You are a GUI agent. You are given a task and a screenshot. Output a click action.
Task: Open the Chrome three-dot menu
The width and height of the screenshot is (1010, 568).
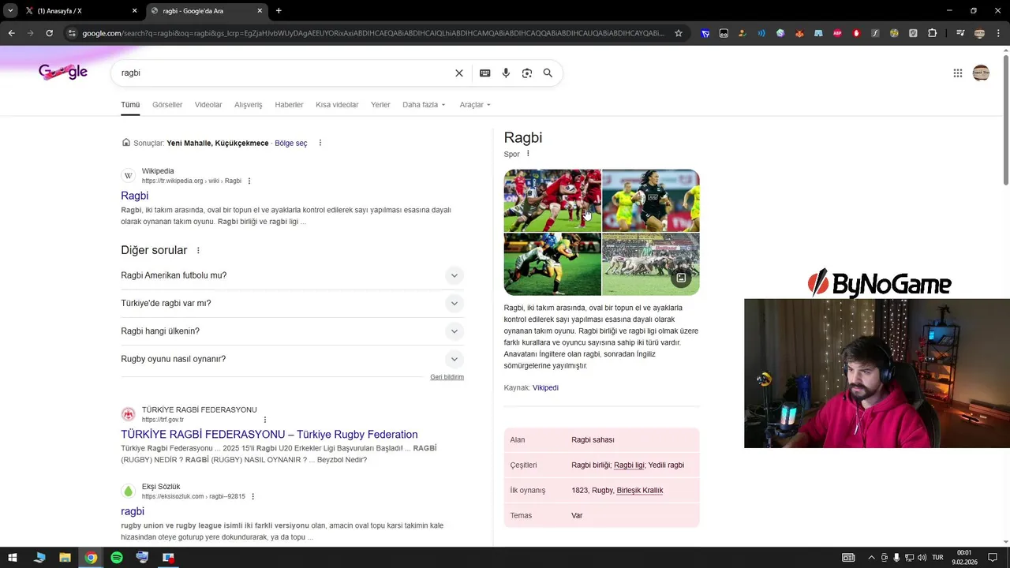click(x=999, y=33)
